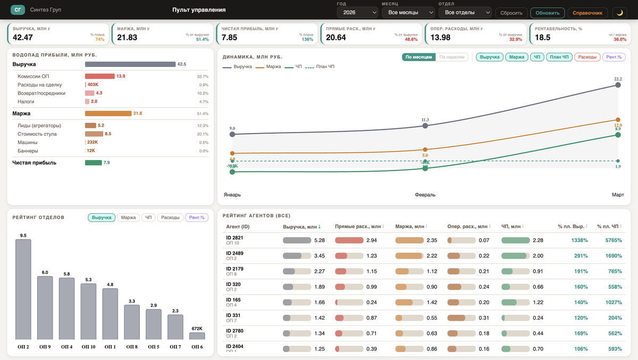
Task: Click the Комиссии ОП waterfall row
Action: pos(110,76)
